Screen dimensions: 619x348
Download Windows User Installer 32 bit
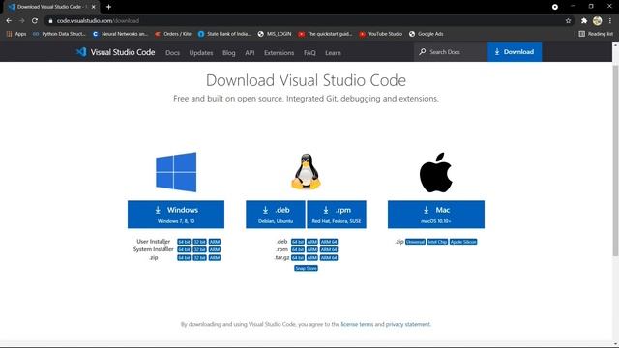[200, 242]
